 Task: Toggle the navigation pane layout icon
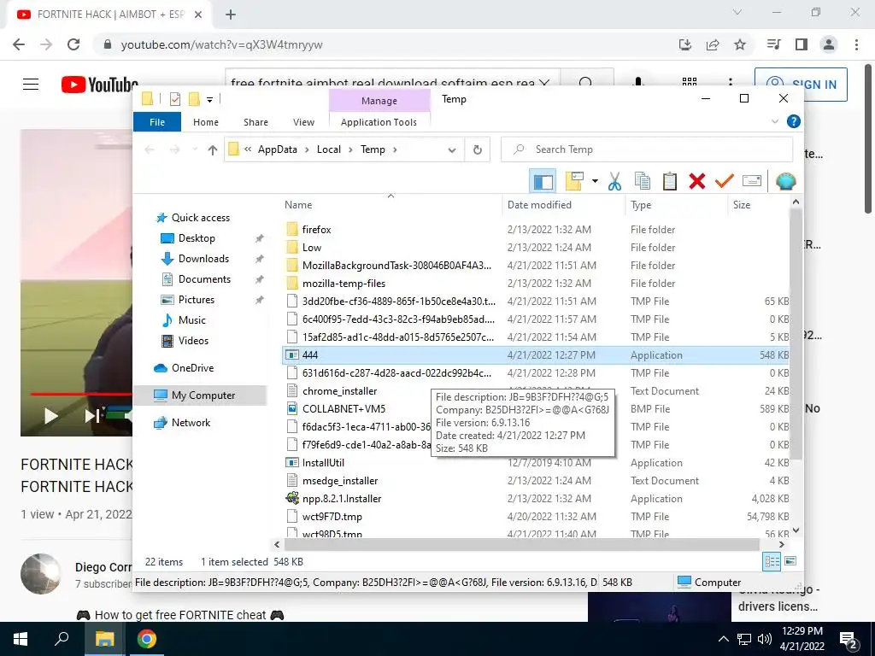pyautogui.click(x=543, y=181)
